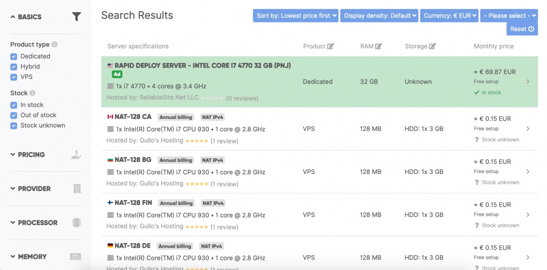The width and height of the screenshot is (547, 270).
Task: Uncheck the Out of stock checkbox
Action: (x=14, y=115)
